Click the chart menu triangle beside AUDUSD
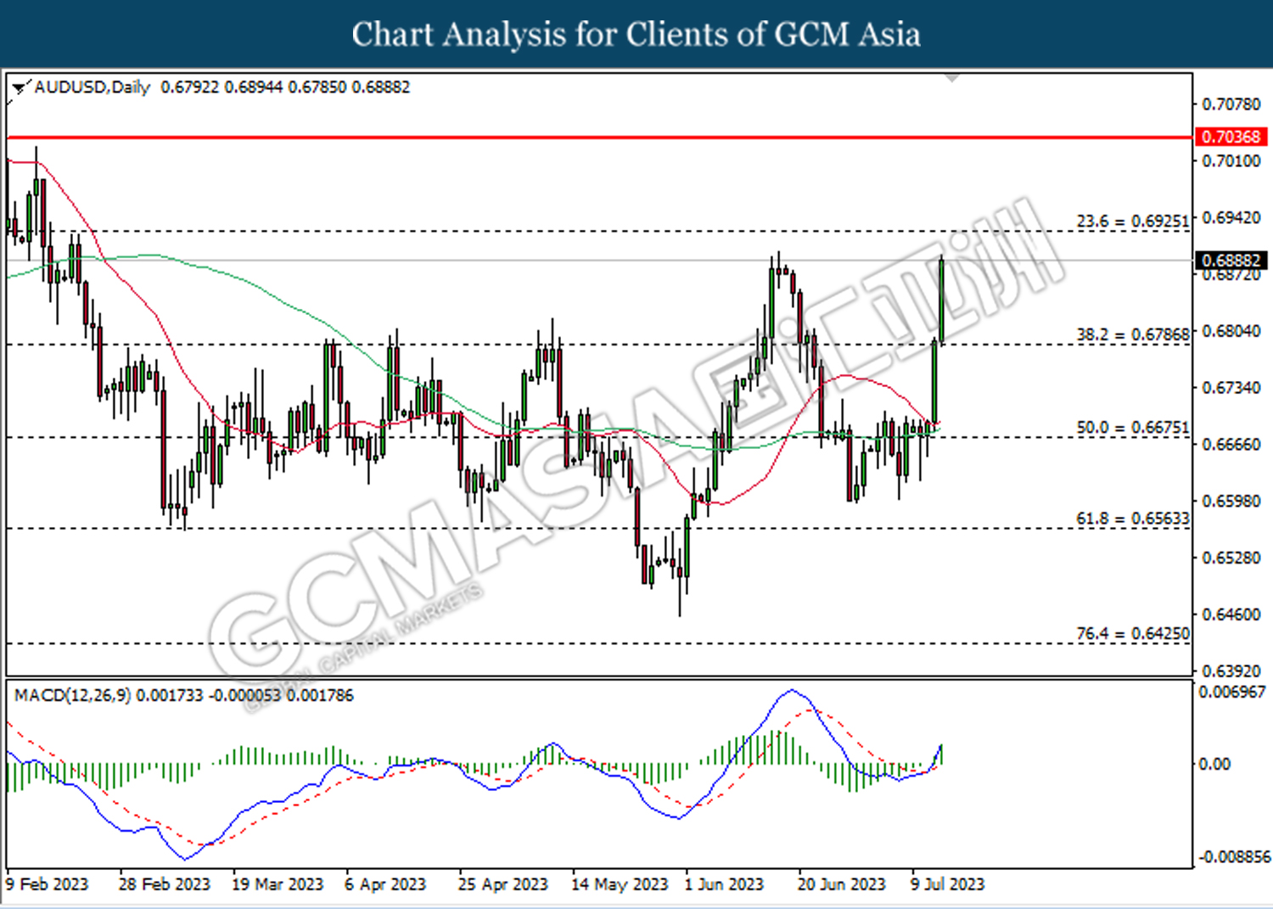1273x909 pixels. pos(19,87)
